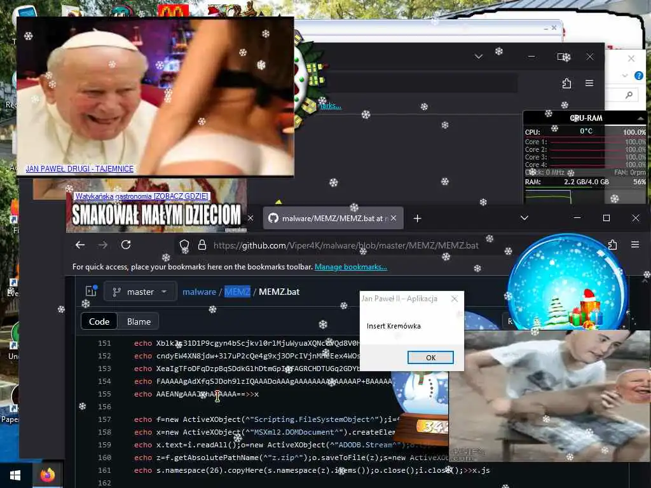Click the snow globe Christmas widget
The height and width of the screenshot is (488, 651).
tap(568, 282)
